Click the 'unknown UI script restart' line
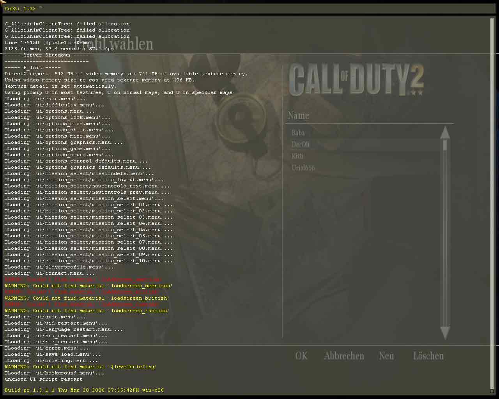 pos(44,379)
